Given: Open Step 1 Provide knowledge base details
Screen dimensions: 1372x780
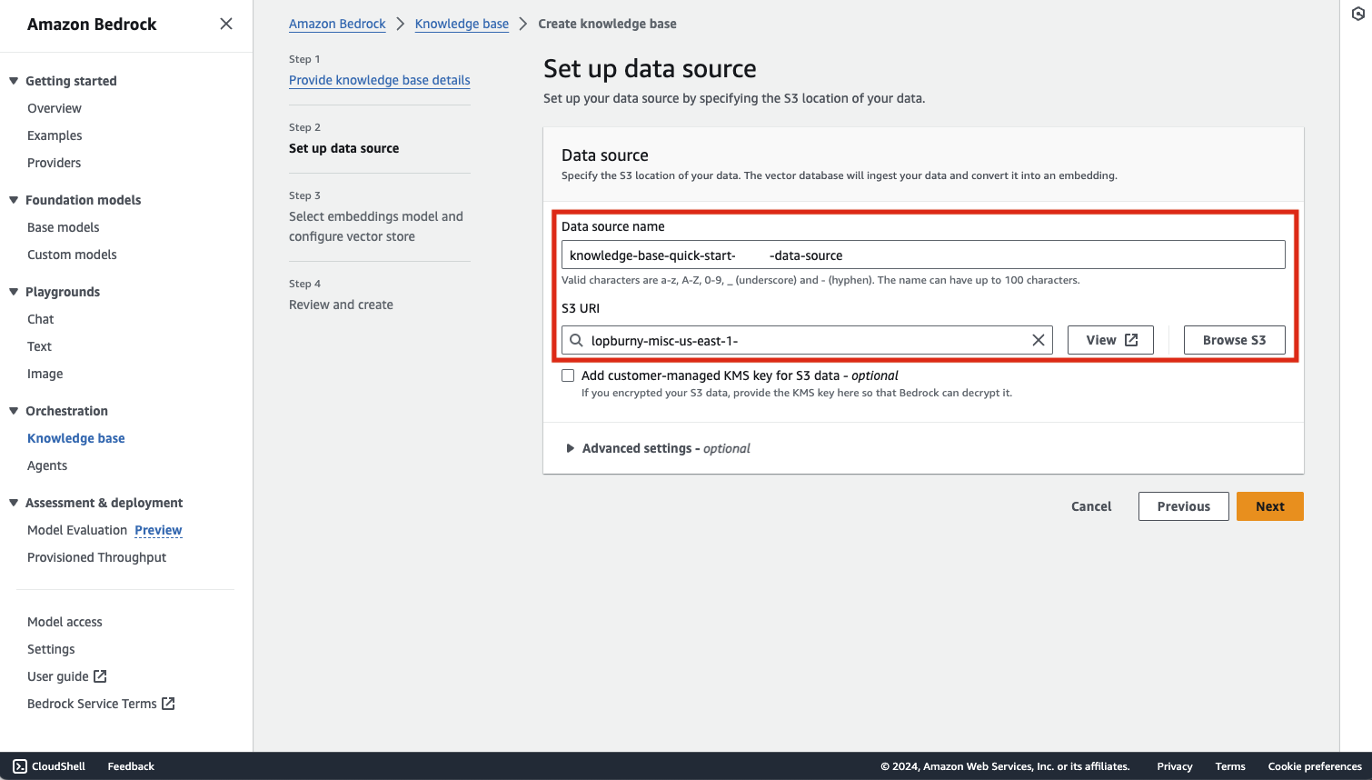Looking at the screenshot, I should (x=379, y=80).
